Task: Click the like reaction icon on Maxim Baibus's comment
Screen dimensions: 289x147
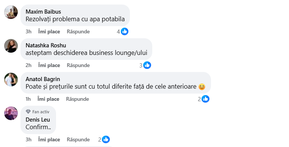Action: click(125, 31)
